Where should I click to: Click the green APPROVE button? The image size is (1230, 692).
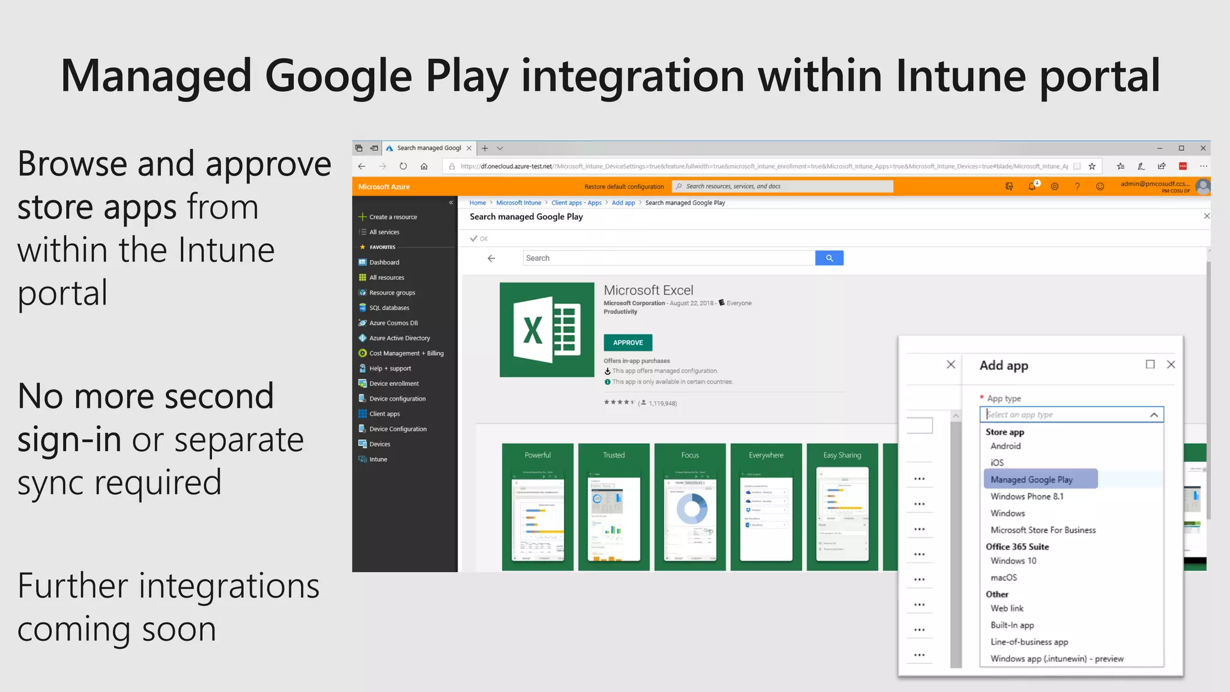pos(628,343)
